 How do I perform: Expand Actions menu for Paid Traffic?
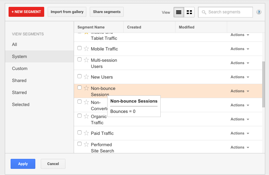240,133
